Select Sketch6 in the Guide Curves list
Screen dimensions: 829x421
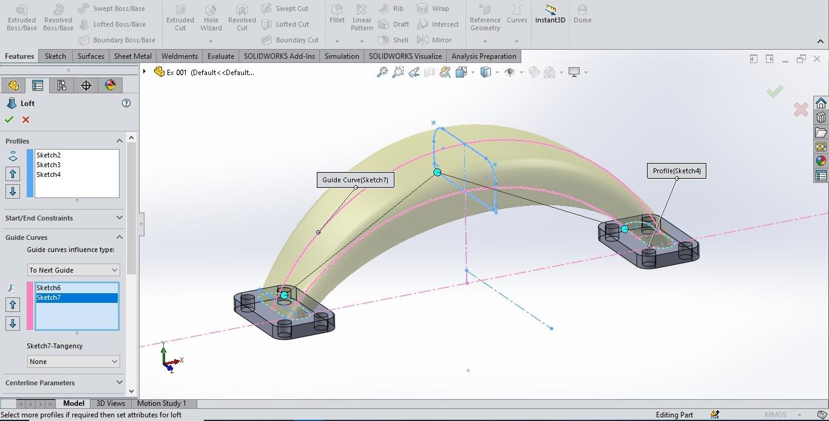(x=49, y=288)
